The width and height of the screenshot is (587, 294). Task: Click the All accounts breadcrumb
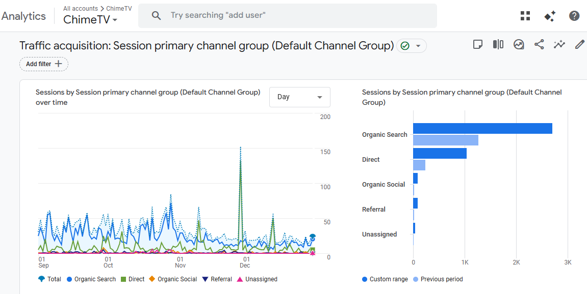tap(80, 9)
